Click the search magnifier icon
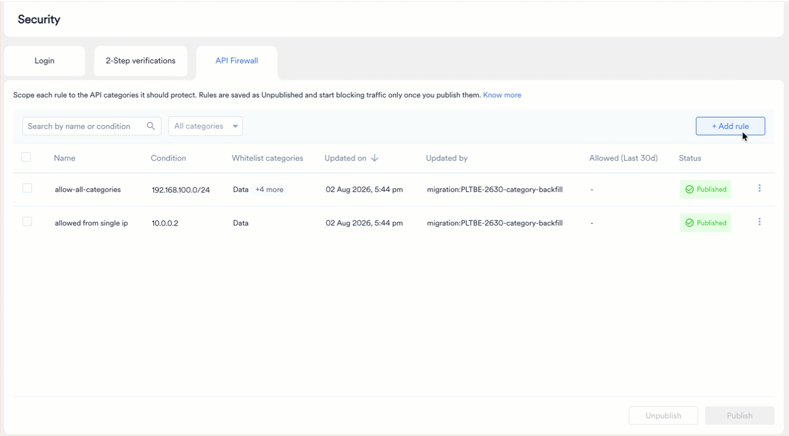This screenshot has height=436, width=789. (x=151, y=126)
